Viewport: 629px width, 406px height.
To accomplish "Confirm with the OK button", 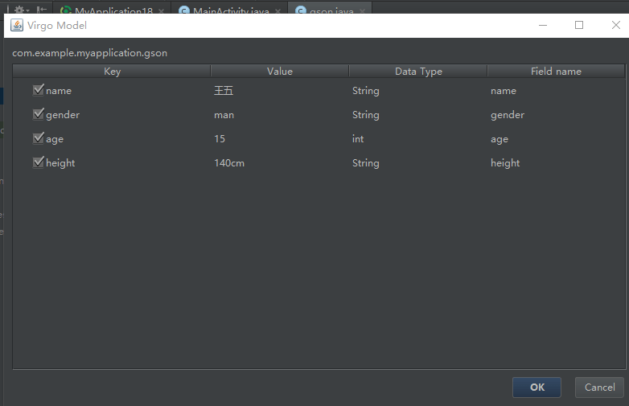I will point(536,388).
